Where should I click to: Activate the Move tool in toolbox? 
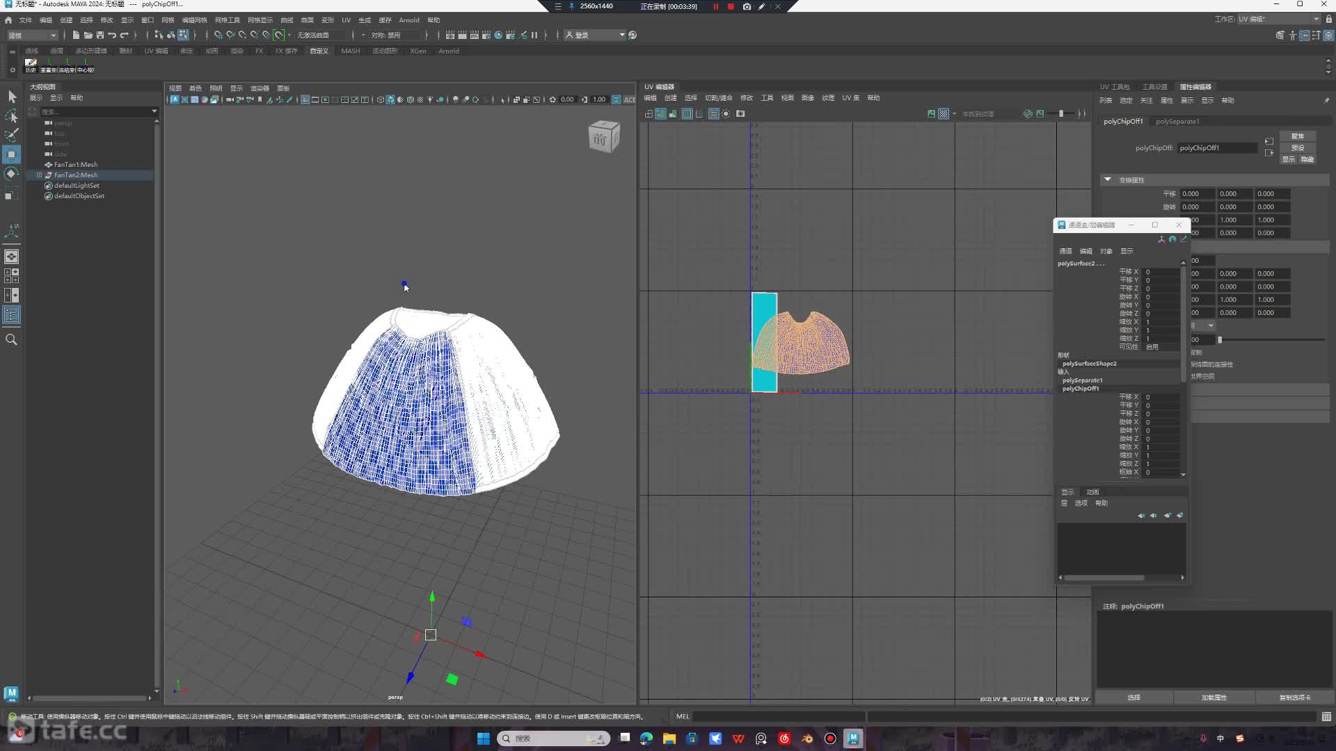click(x=12, y=154)
